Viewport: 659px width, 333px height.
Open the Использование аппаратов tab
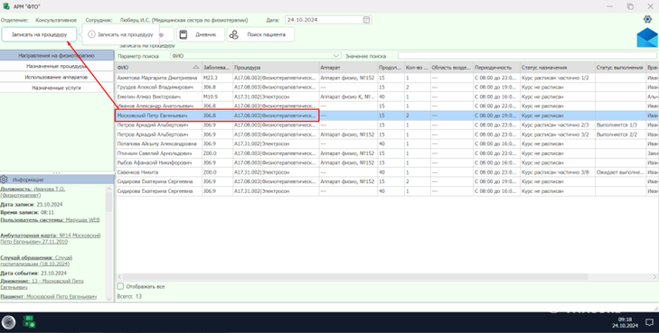(x=57, y=78)
